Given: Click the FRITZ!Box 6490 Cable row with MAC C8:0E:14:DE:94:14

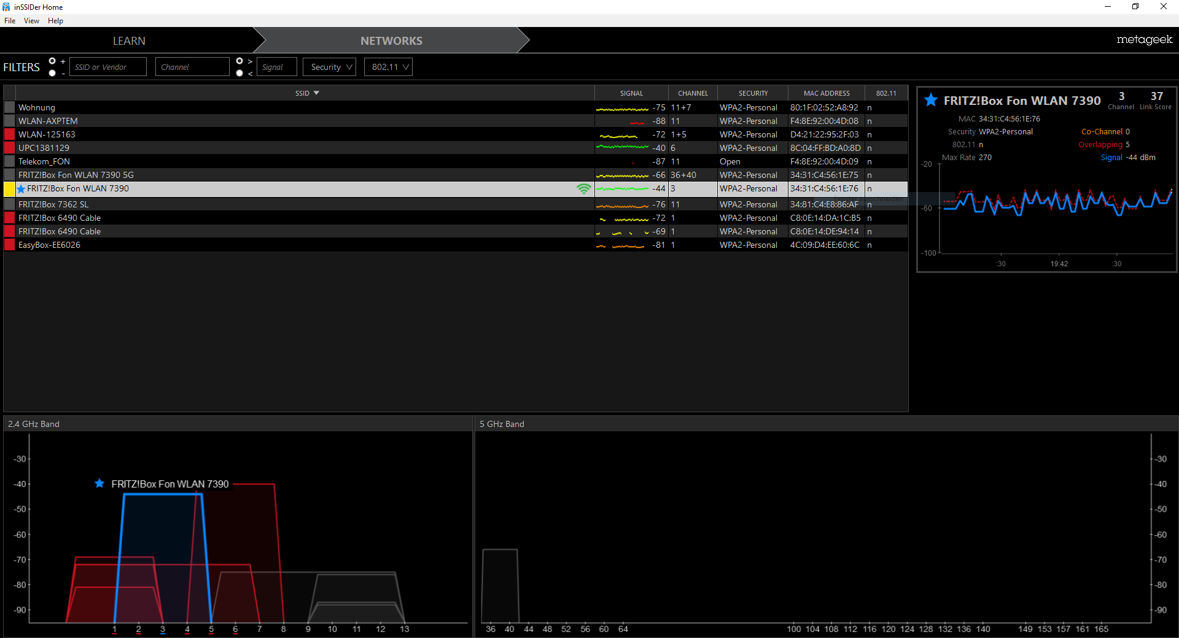Looking at the screenshot, I should tap(456, 231).
